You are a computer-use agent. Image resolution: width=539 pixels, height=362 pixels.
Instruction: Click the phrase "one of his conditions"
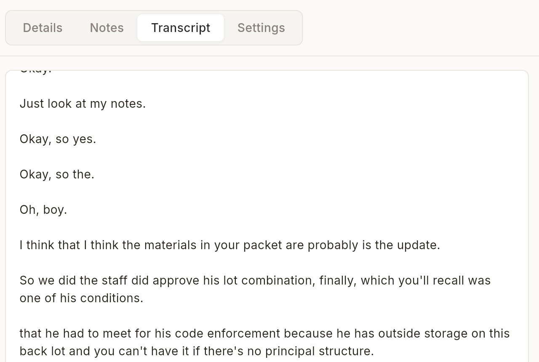[80, 298]
